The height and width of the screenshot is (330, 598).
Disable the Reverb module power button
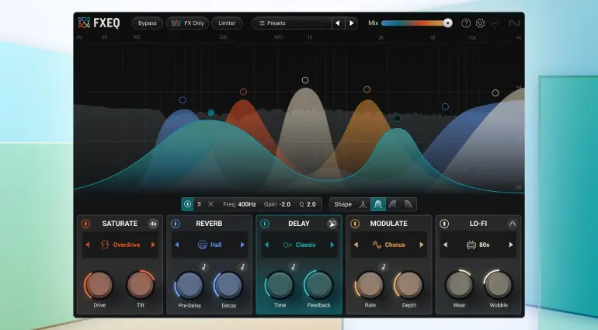pos(175,224)
